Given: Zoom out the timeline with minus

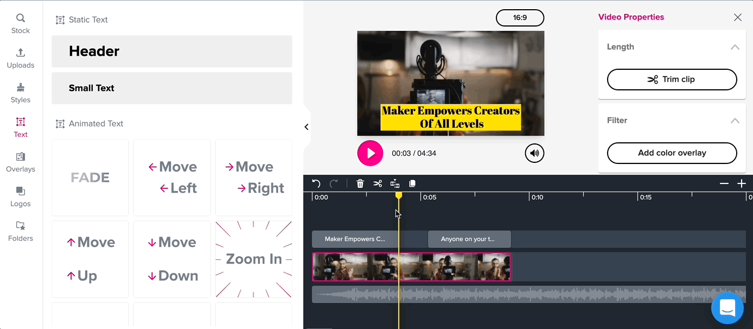Looking at the screenshot, I should click(724, 183).
